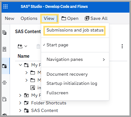The height and width of the screenshot is (117, 131).
Task: Open the Options menu
Action: pos(29,19)
